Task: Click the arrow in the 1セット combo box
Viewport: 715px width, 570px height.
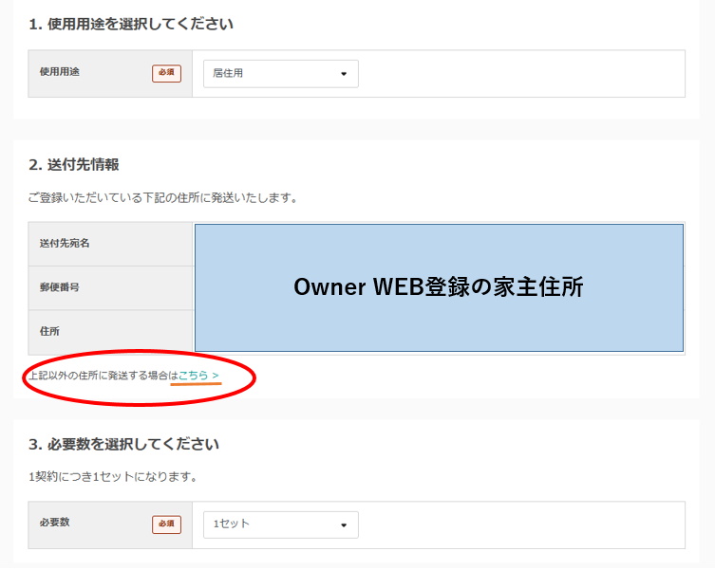Action: [344, 525]
